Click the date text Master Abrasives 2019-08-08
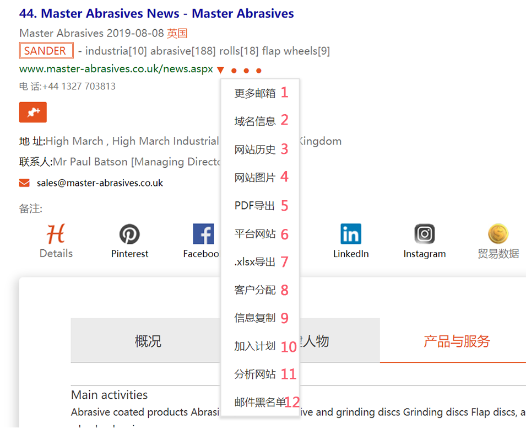This screenshot has height=428, width=526. [x=91, y=33]
